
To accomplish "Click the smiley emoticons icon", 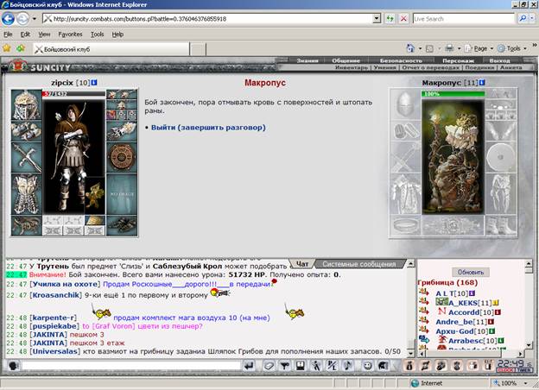I will 368,366.
